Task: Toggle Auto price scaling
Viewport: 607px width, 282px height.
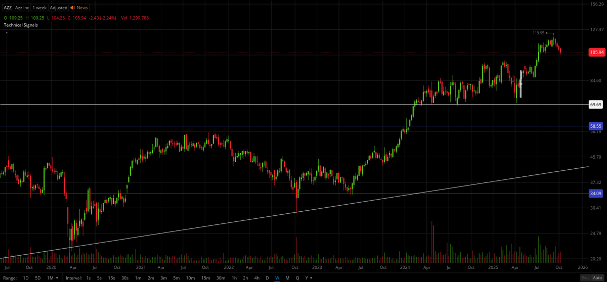Action: 597,278
